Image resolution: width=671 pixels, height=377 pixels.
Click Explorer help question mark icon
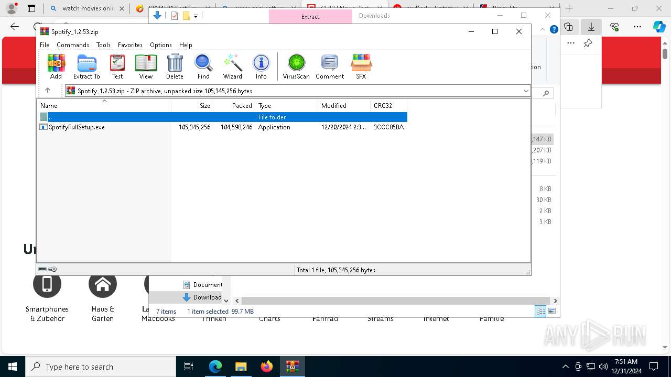coord(554,29)
